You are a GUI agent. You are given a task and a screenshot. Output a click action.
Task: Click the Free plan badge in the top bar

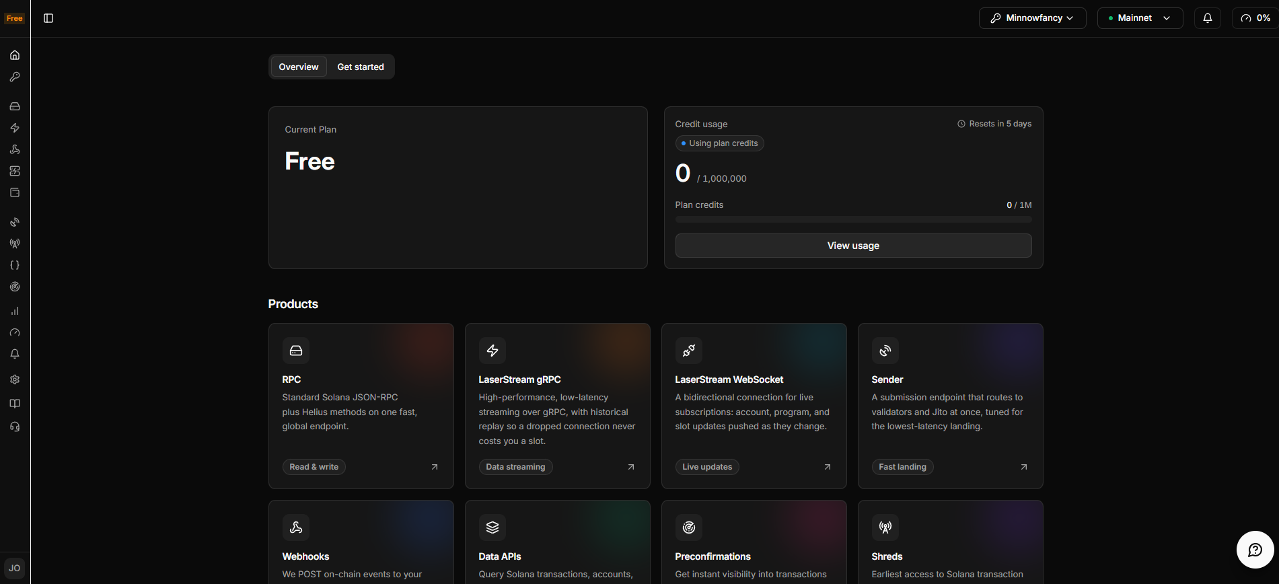tap(14, 18)
